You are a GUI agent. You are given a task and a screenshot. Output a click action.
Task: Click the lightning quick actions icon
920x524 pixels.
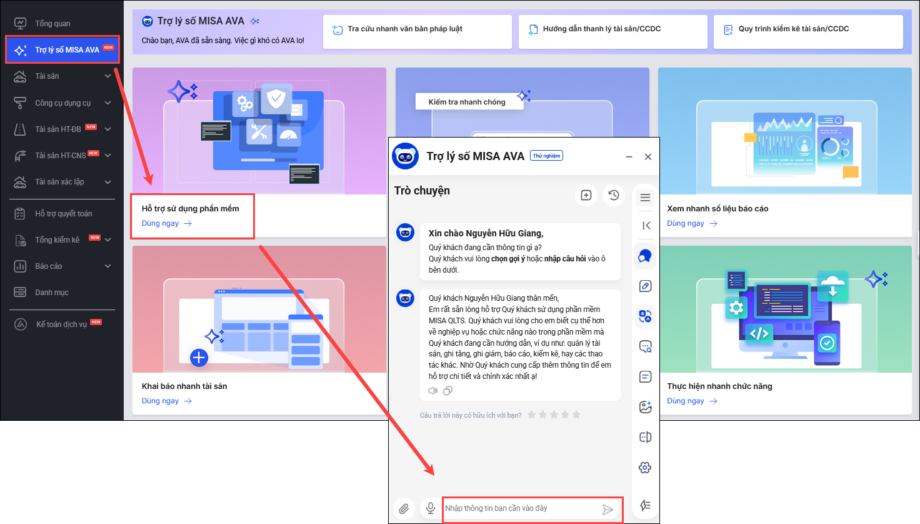click(646, 505)
